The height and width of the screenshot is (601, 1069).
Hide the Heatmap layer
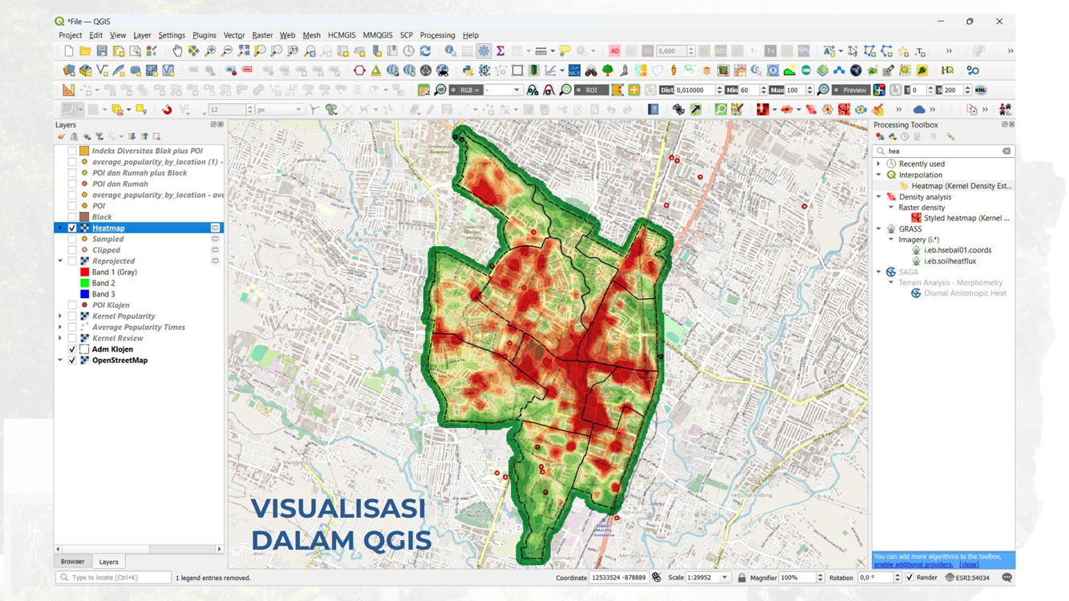coord(72,227)
